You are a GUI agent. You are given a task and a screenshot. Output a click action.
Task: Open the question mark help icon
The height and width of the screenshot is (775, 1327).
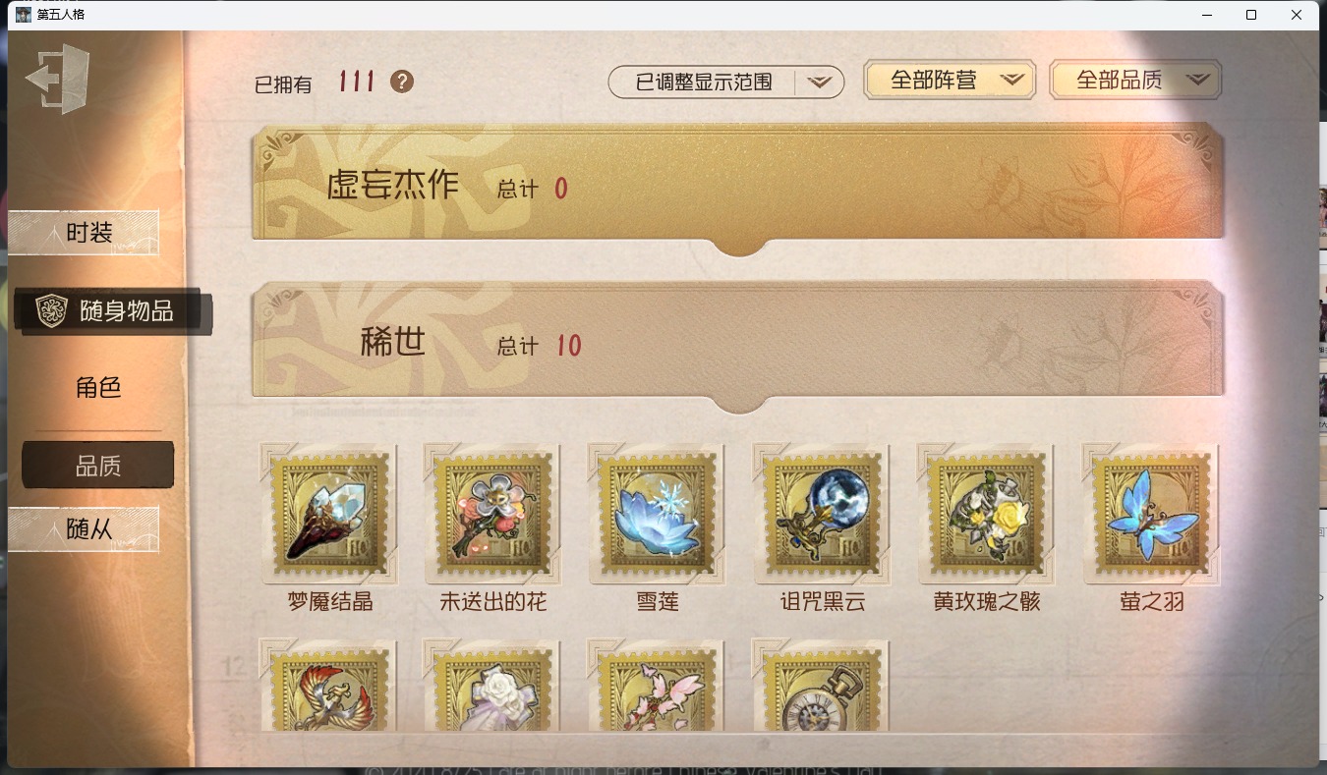(x=402, y=82)
